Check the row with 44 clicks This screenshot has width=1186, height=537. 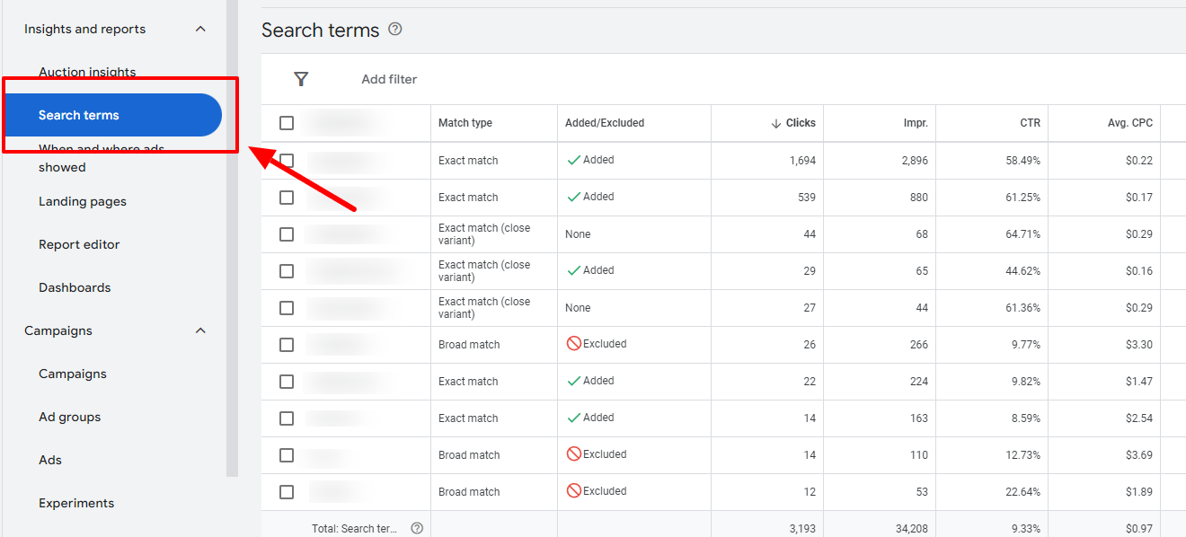click(x=287, y=234)
